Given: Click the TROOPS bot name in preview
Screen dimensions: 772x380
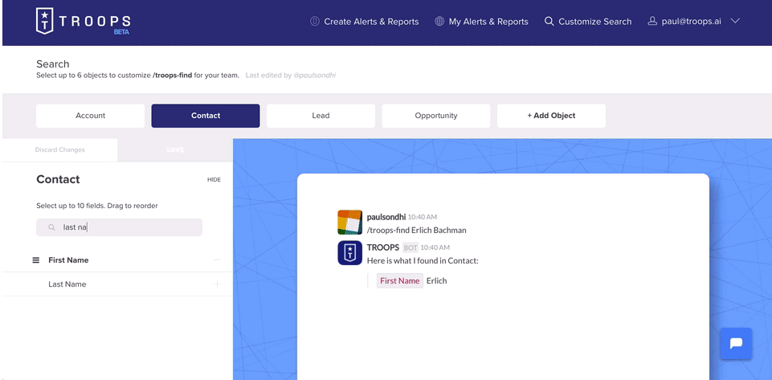Looking at the screenshot, I should click(x=383, y=247).
